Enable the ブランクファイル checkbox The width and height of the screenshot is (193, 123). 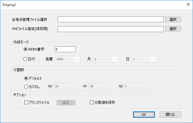pyautogui.click(x=26, y=102)
